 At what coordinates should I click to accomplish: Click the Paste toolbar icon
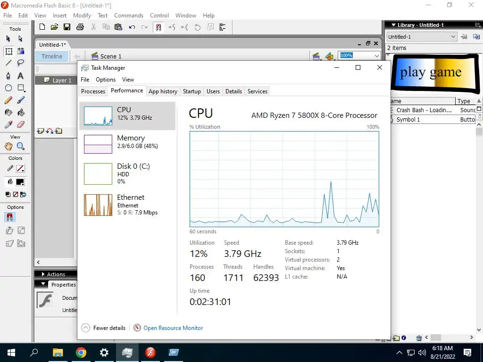pos(118,27)
